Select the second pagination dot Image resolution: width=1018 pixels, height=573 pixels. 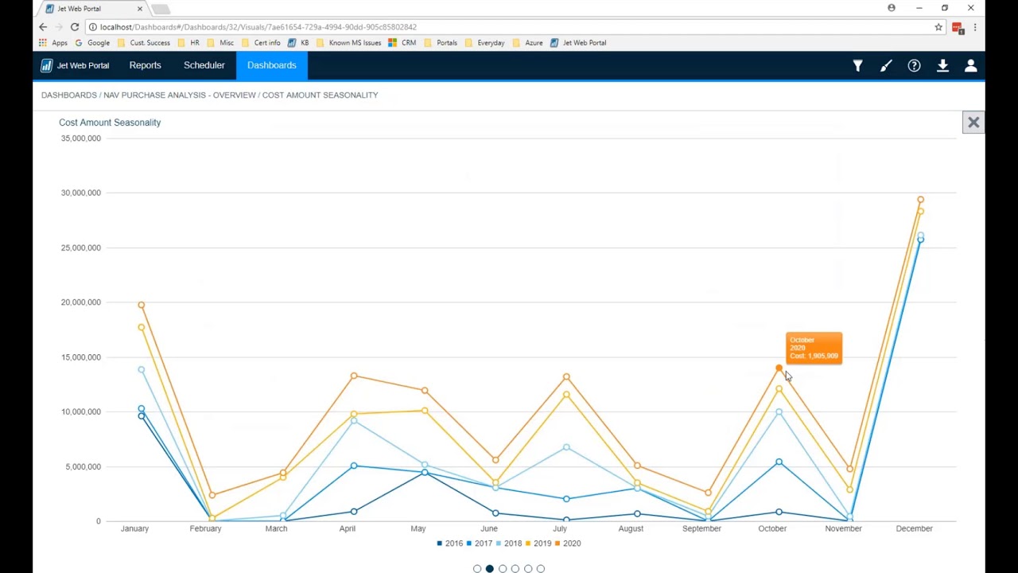point(490,569)
